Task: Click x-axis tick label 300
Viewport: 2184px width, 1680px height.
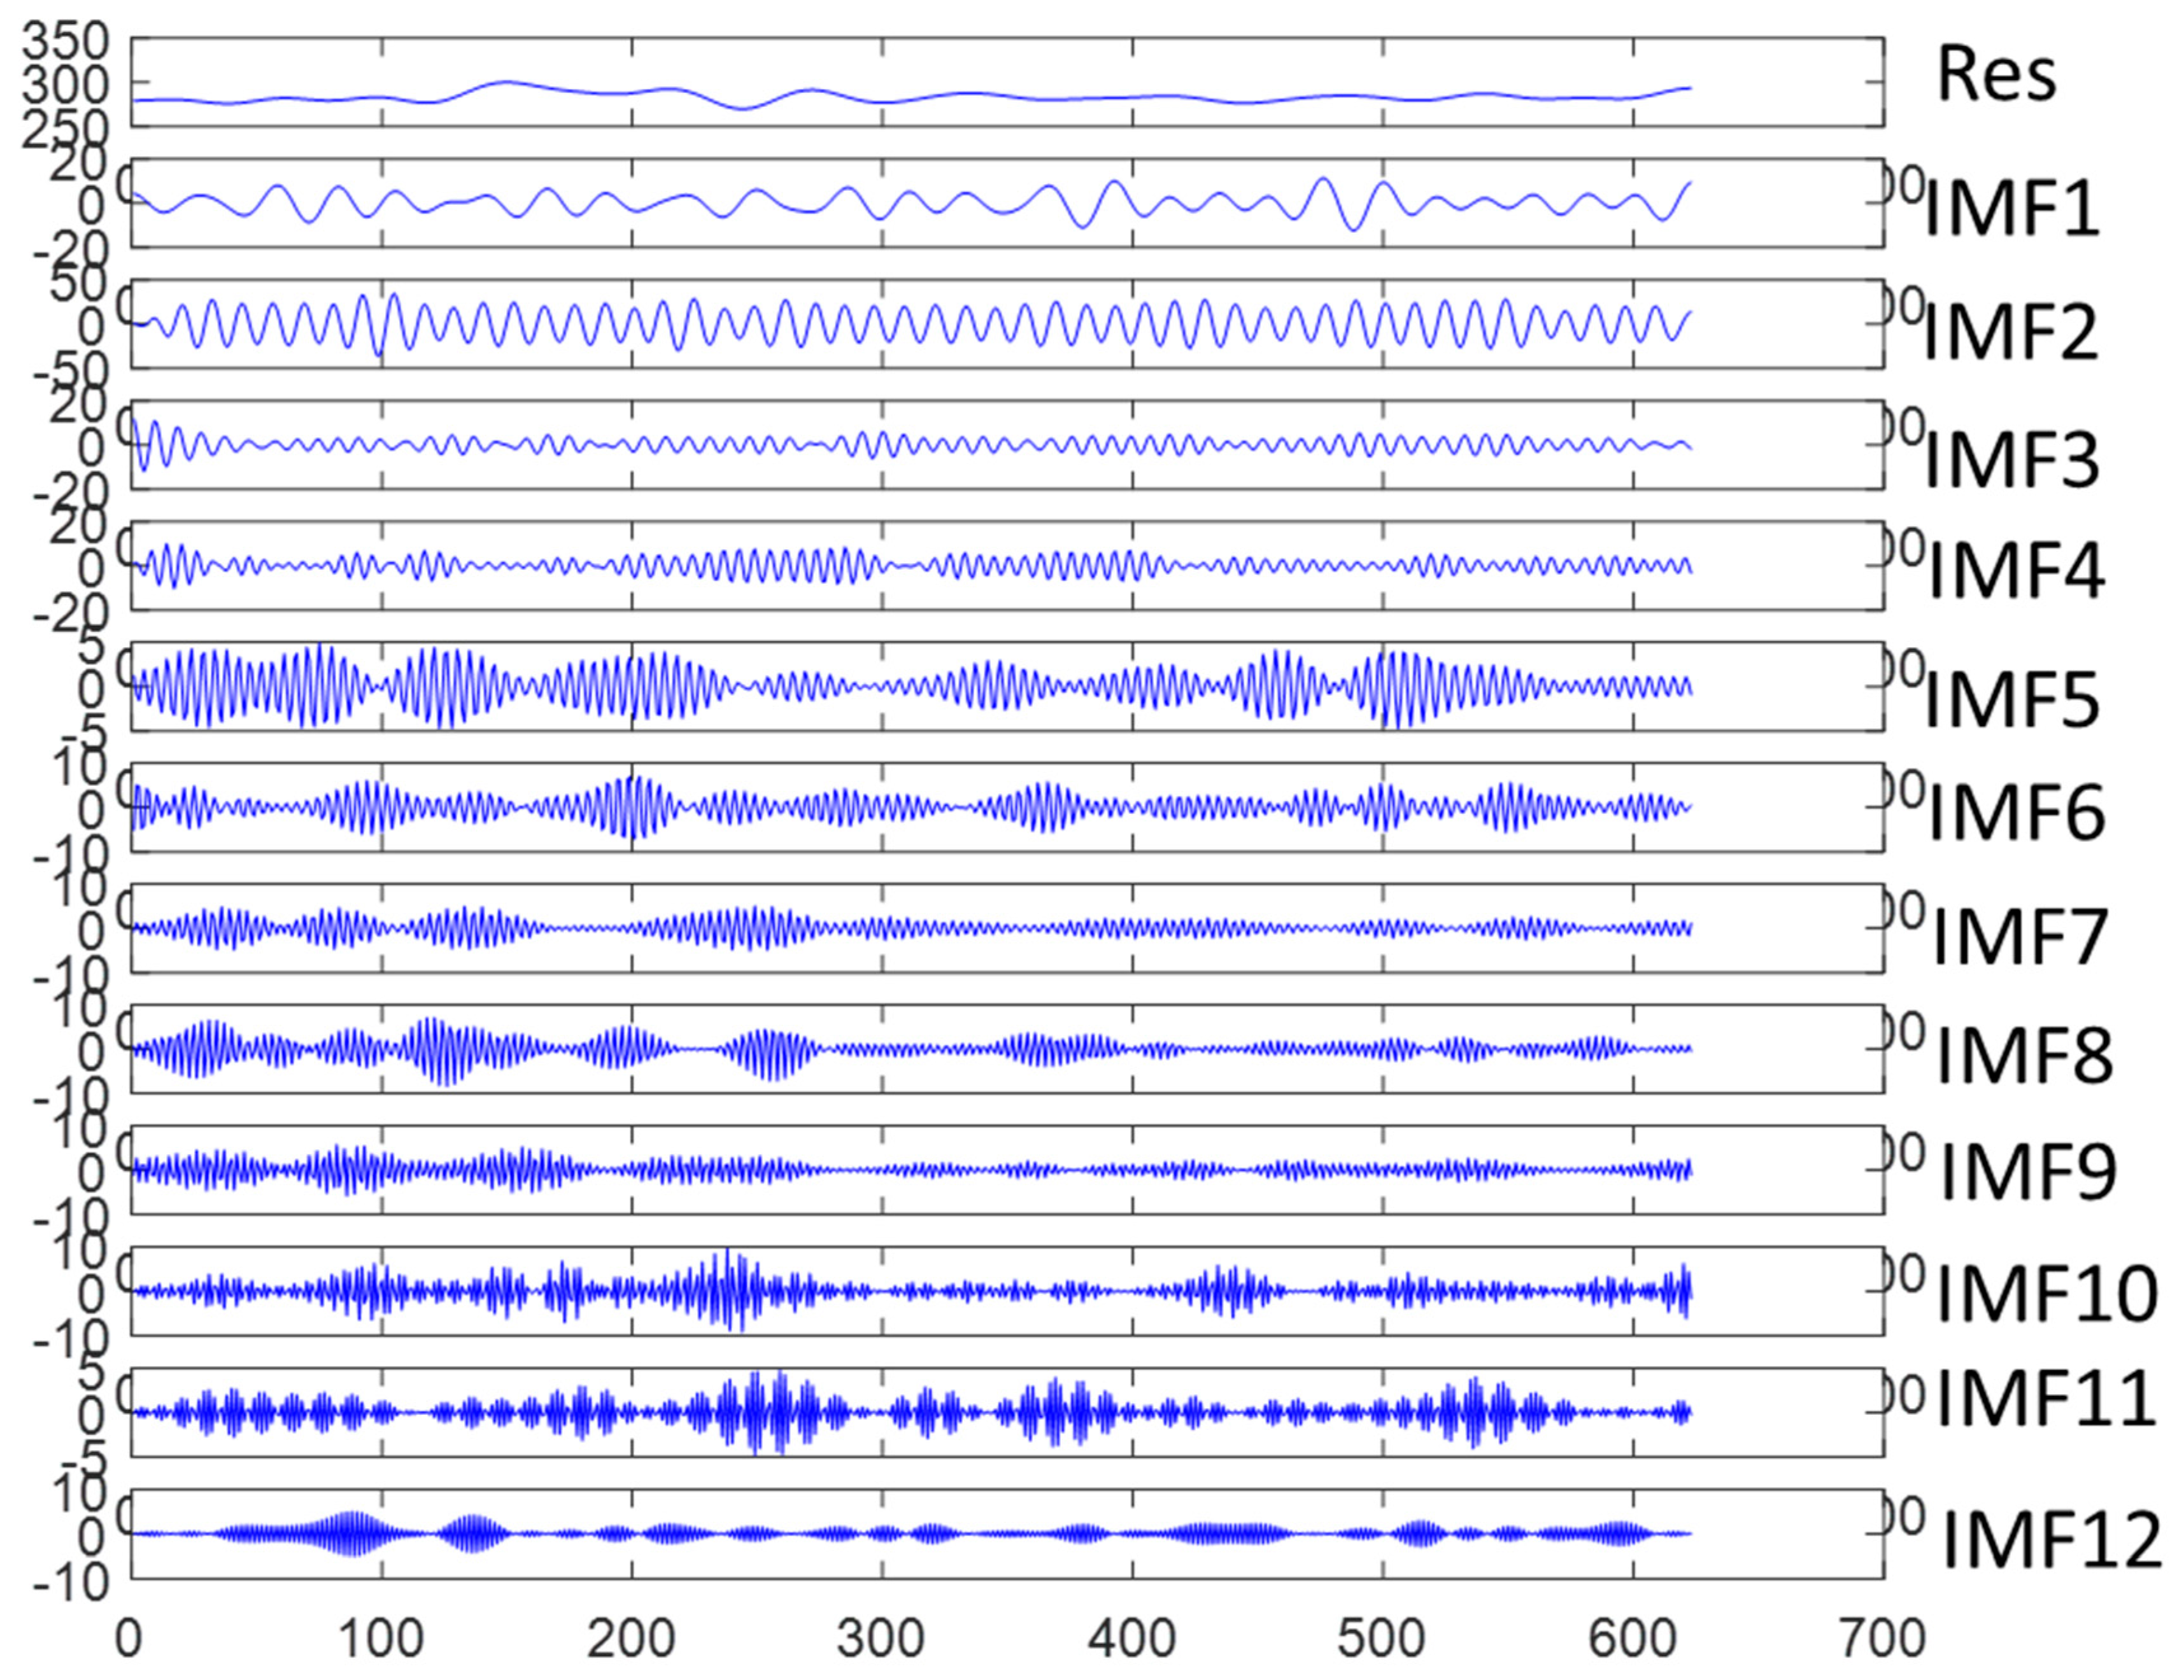Action: pos(880,1638)
